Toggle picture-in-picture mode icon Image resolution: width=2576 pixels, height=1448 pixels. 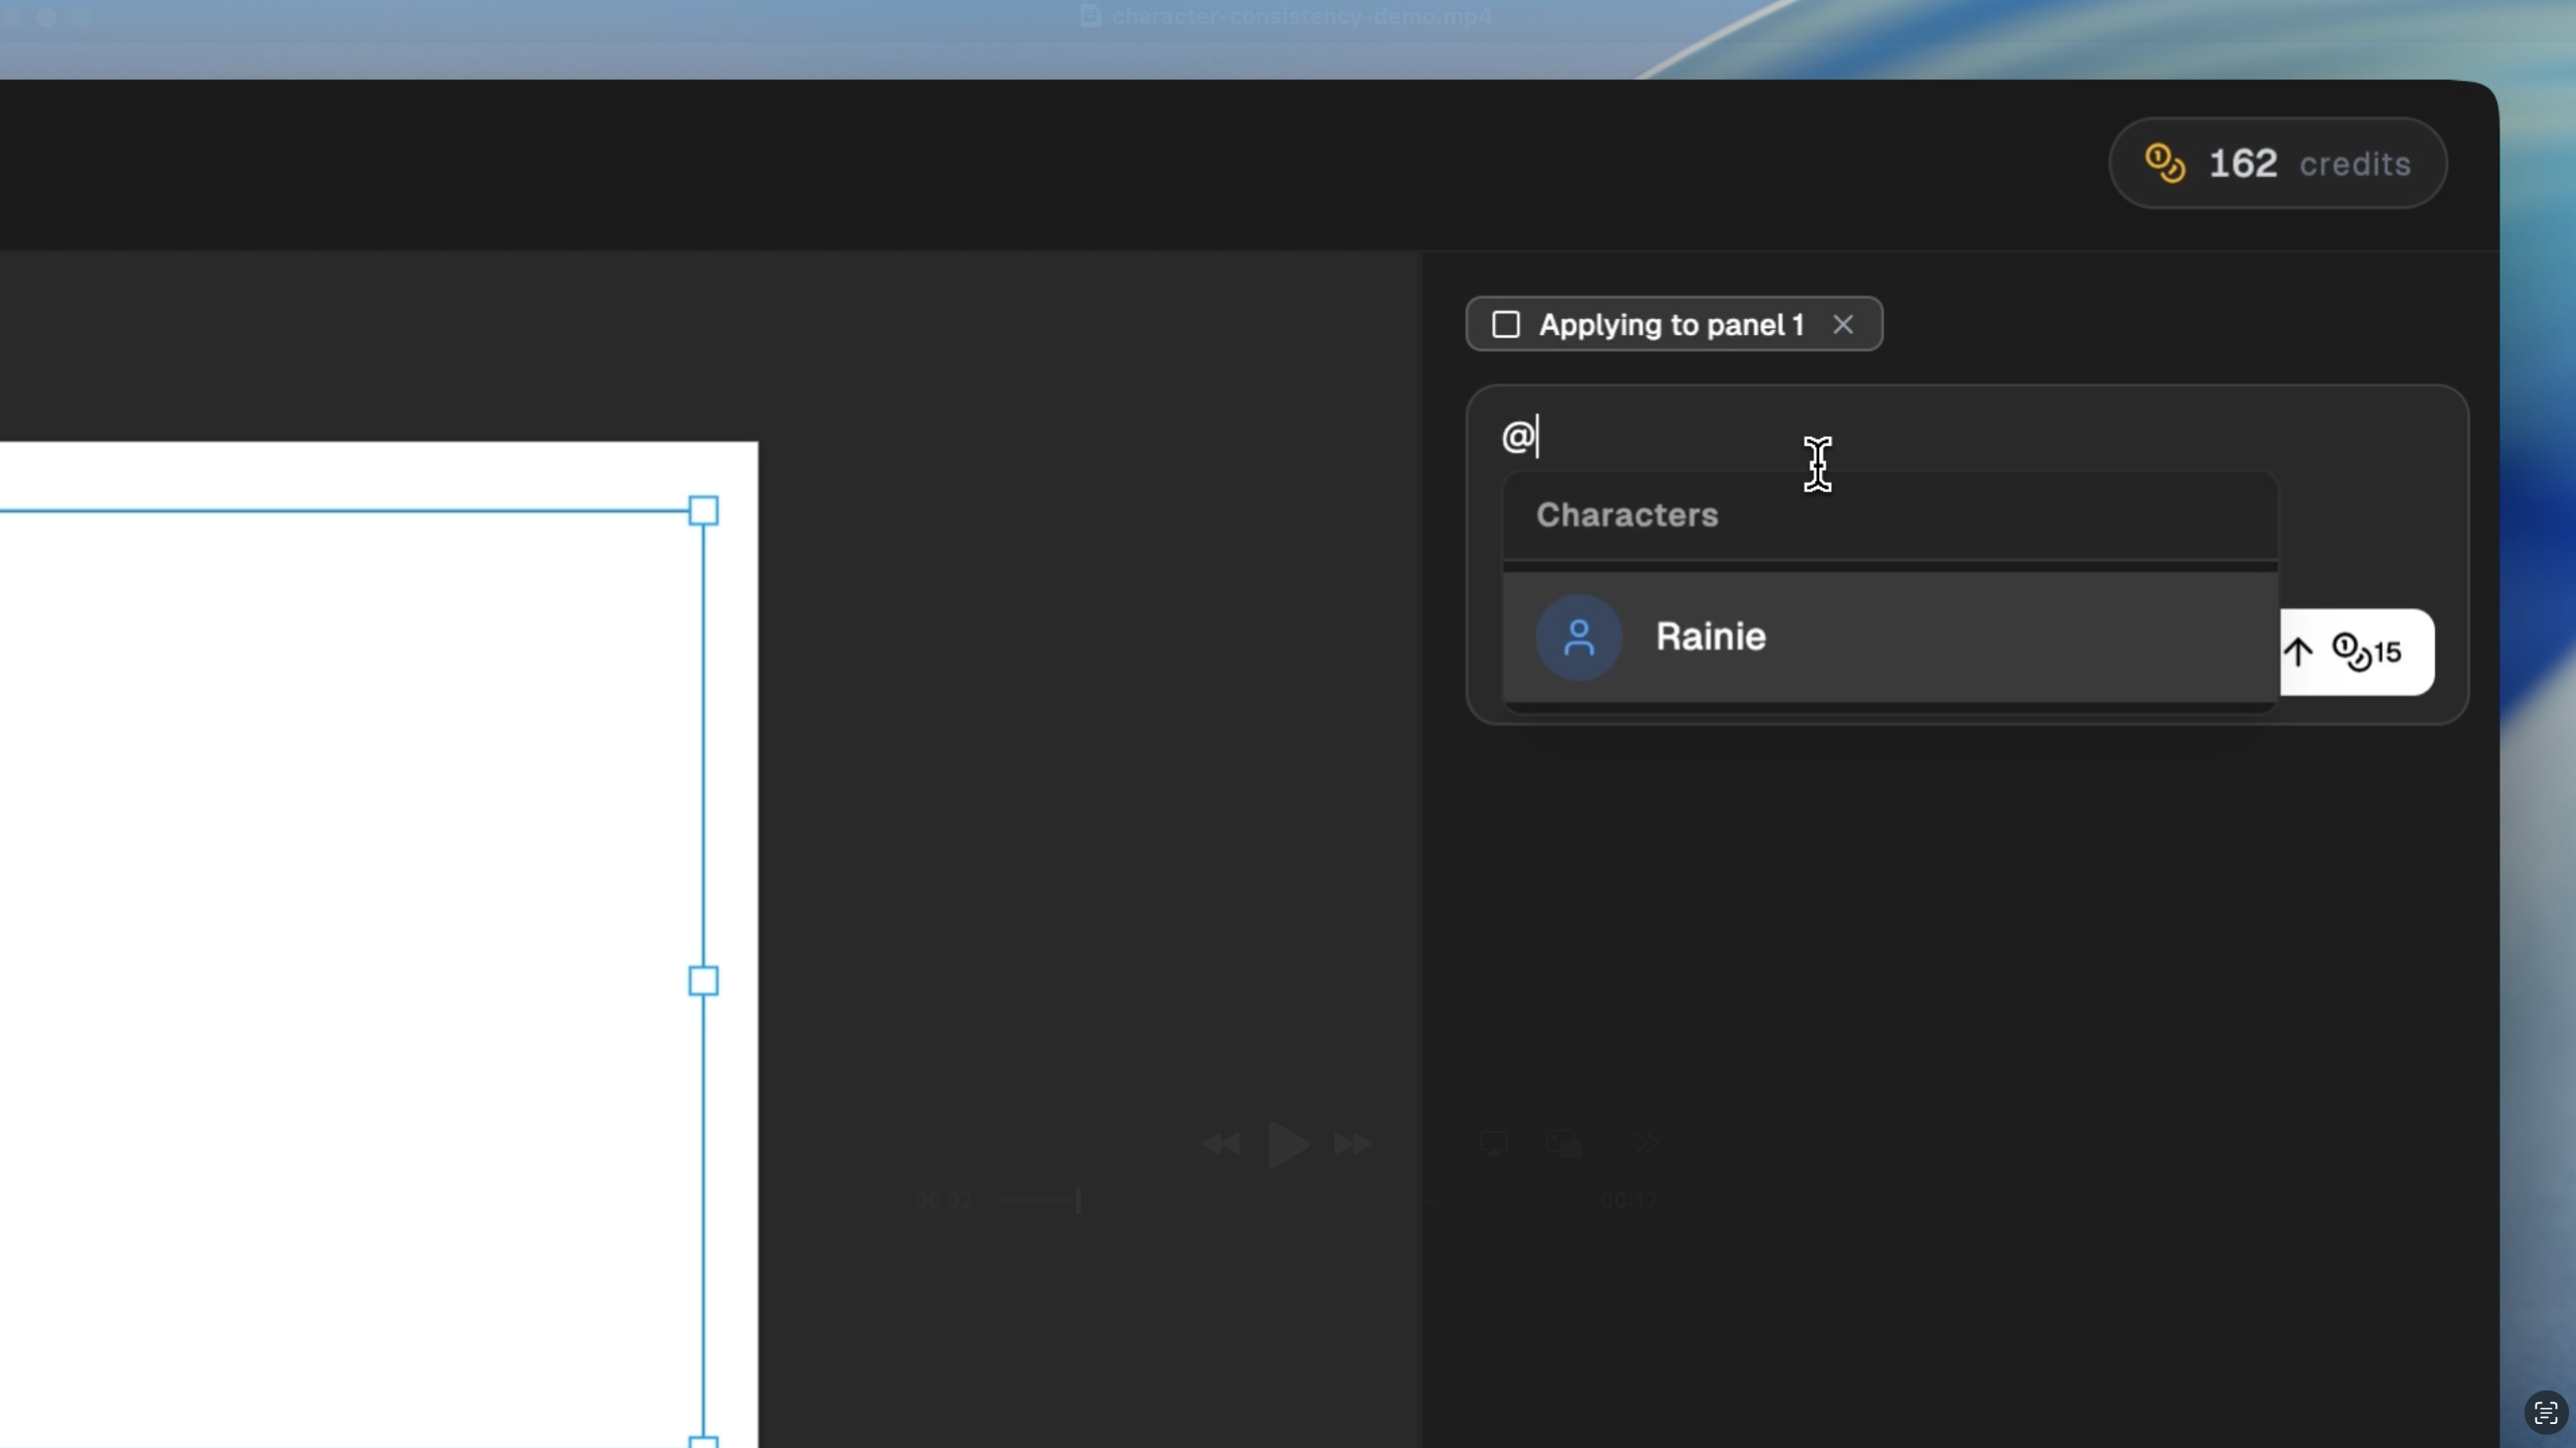click(1563, 1143)
